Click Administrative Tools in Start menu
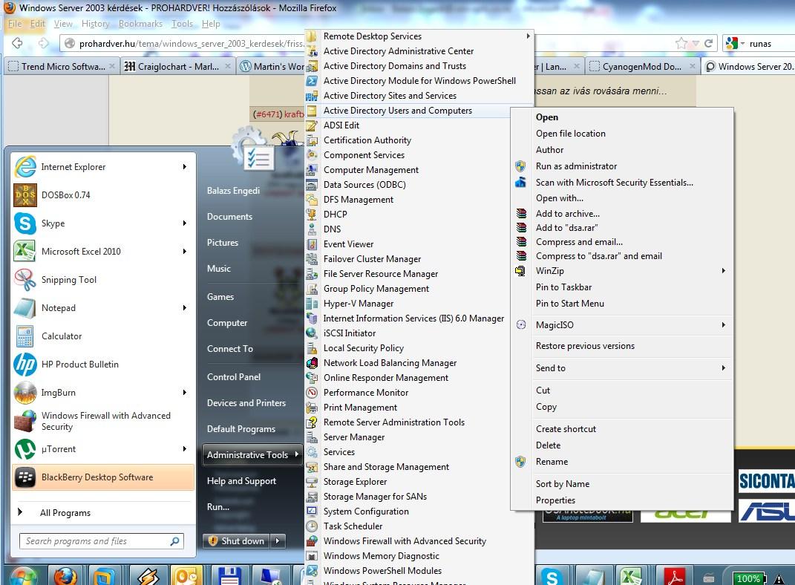 (252, 455)
